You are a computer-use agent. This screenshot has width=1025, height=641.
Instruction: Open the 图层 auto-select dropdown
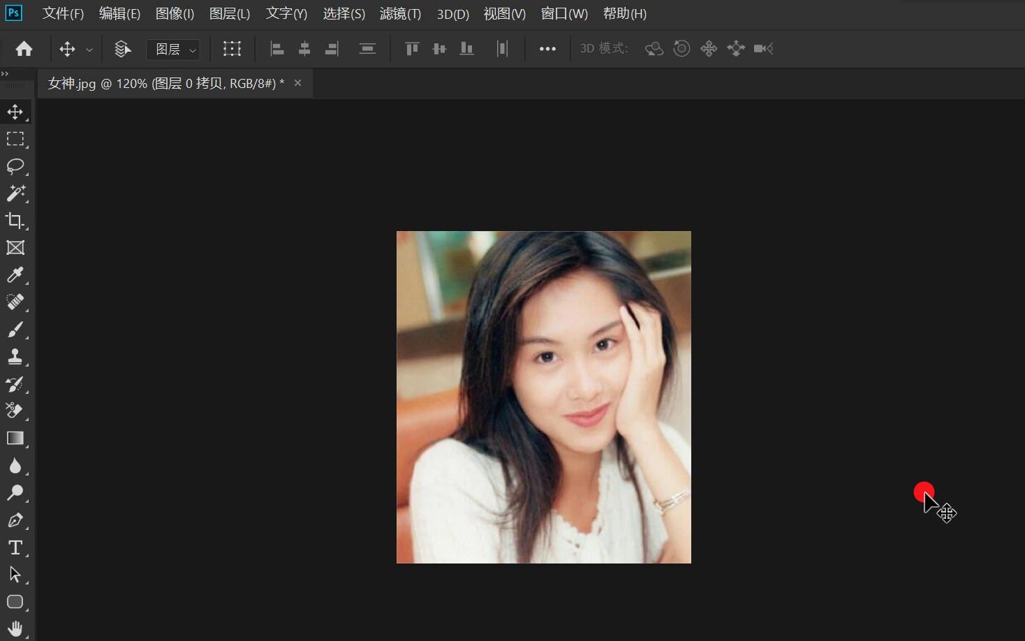click(173, 50)
